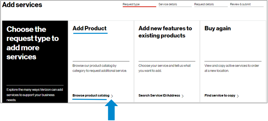Pick the Buy again card heading

(x=217, y=28)
